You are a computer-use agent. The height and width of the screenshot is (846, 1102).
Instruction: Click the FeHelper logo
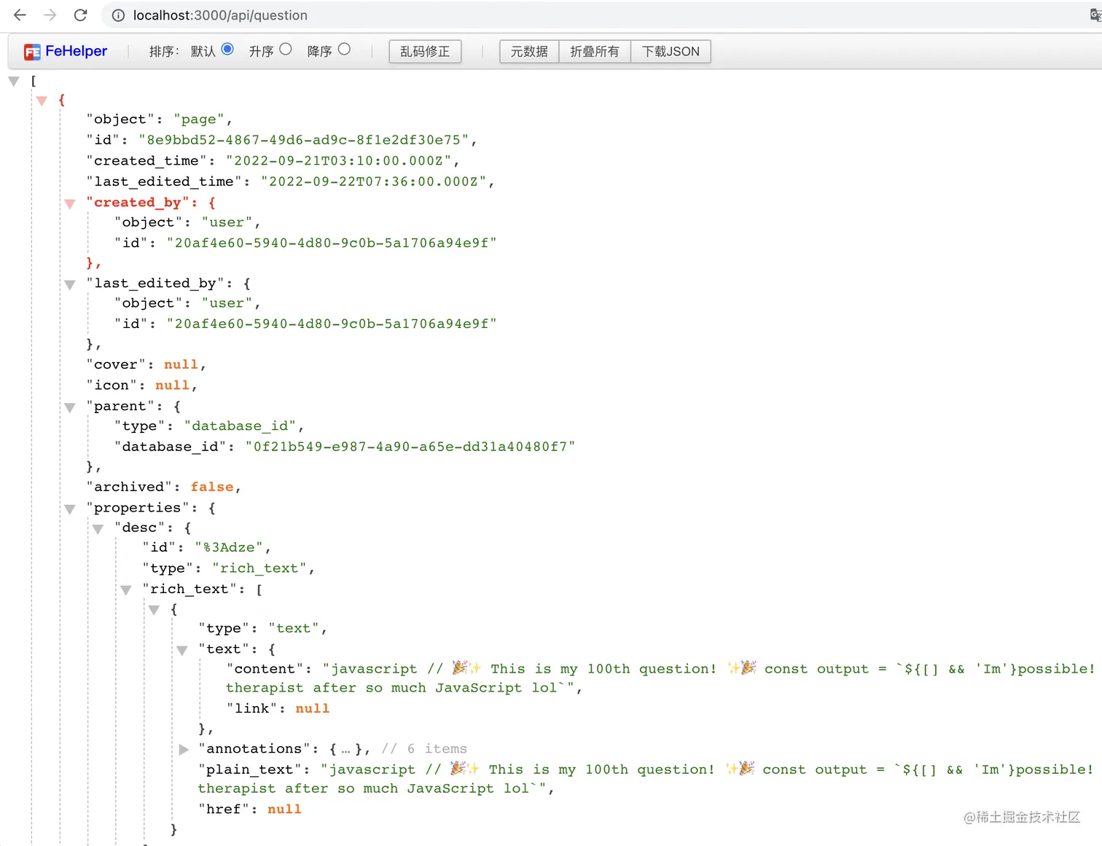click(x=66, y=51)
